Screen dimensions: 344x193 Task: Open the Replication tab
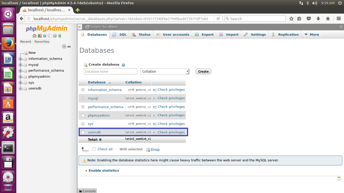coord(285,34)
